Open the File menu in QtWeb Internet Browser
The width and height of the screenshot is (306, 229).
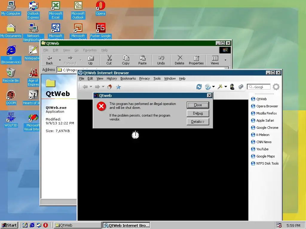point(82,78)
